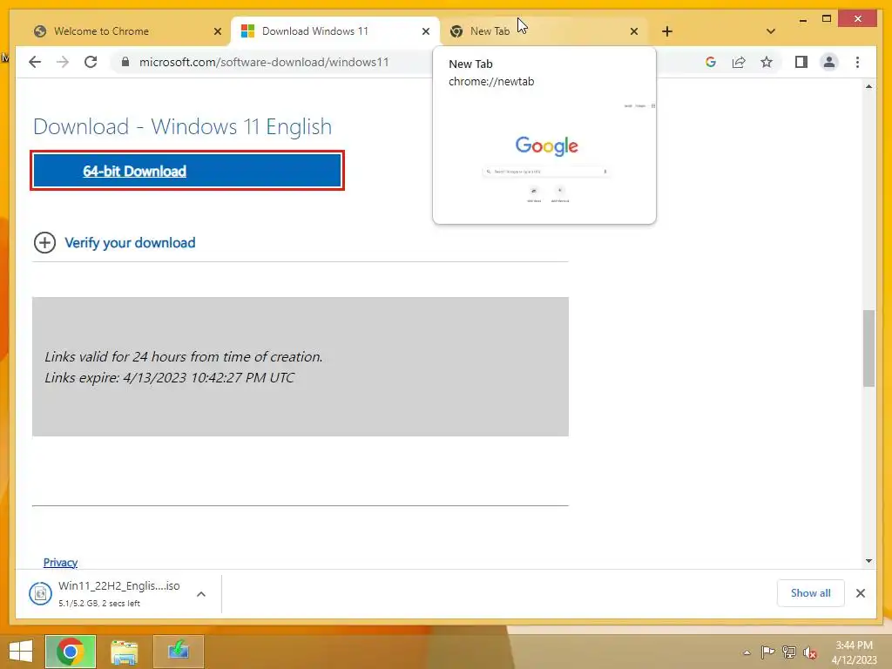Close the Welcome to Chrome tab
The image size is (892, 669).
point(217,31)
